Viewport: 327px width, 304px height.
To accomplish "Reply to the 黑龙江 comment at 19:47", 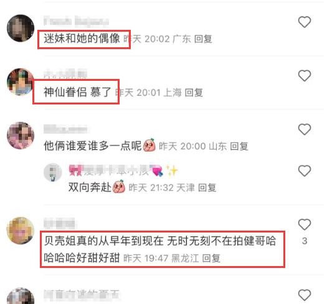I will [x=211, y=259].
